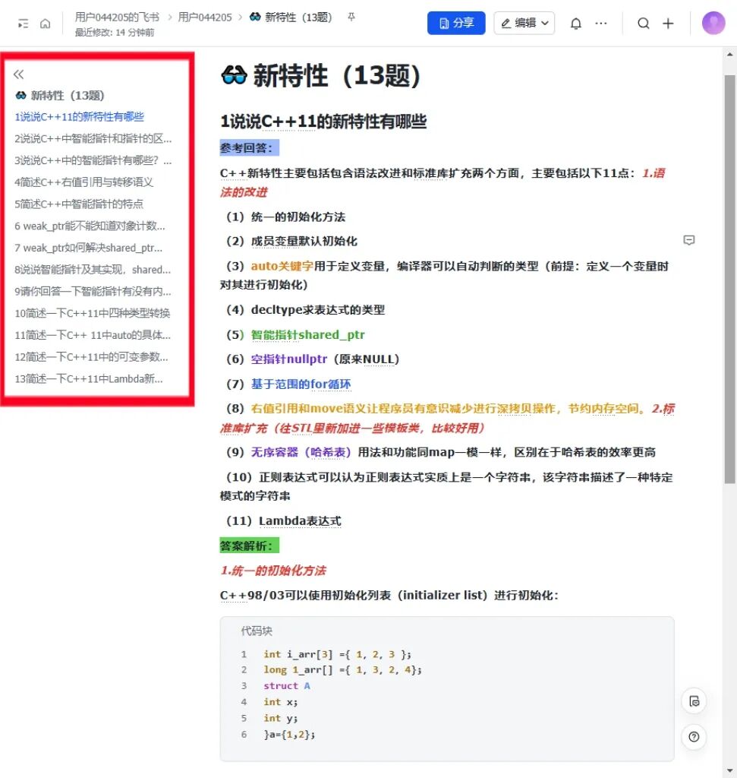The width and height of the screenshot is (737, 778).
Task: Click heading 1说说C++11的新特性有哪些 in document
Action: pyautogui.click(x=323, y=121)
